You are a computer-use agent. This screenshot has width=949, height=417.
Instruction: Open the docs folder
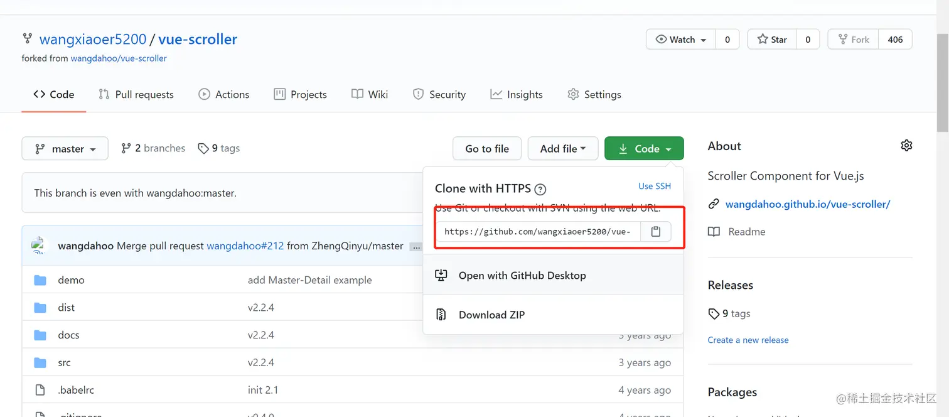point(68,335)
